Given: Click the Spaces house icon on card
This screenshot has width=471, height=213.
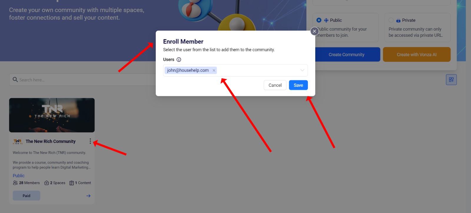Looking at the screenshot, I should point(47,183).
